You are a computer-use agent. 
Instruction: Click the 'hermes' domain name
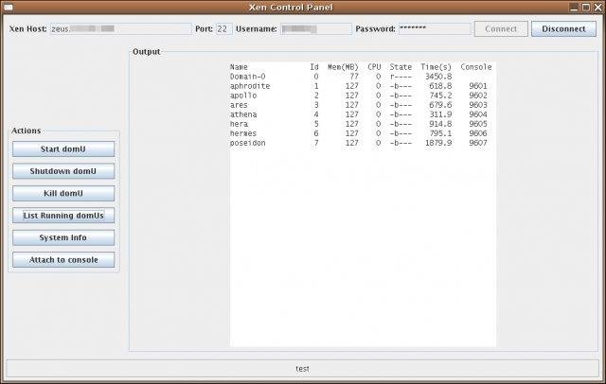click(x=243, y=133)
